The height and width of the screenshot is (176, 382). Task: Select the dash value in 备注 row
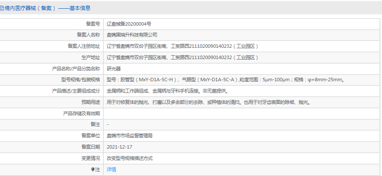point(107,124)
